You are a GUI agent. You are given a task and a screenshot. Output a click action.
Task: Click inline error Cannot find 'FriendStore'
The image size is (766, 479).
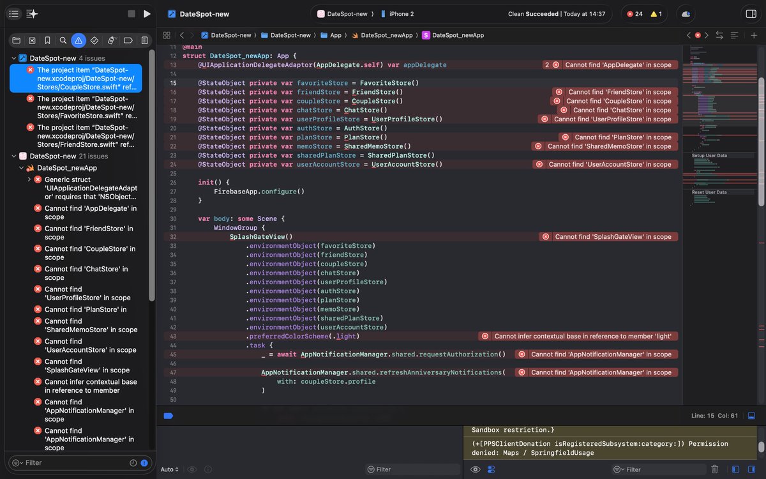click(x=613, y=92)
